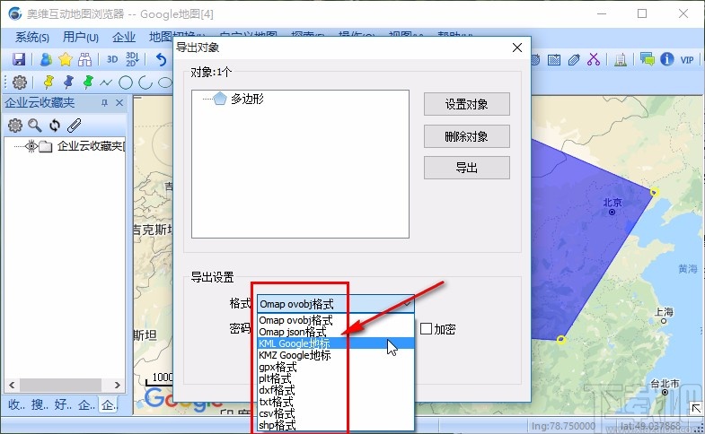Pin the 企业云收藏夹 panel
The image size is (705, 434).
pos(104,103)
